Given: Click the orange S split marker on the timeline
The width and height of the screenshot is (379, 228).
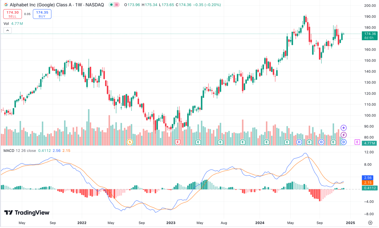Looking at the screenshot, I should point(129,142).
